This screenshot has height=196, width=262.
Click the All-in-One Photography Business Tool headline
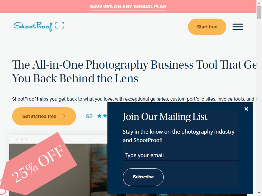click(134, 72)
